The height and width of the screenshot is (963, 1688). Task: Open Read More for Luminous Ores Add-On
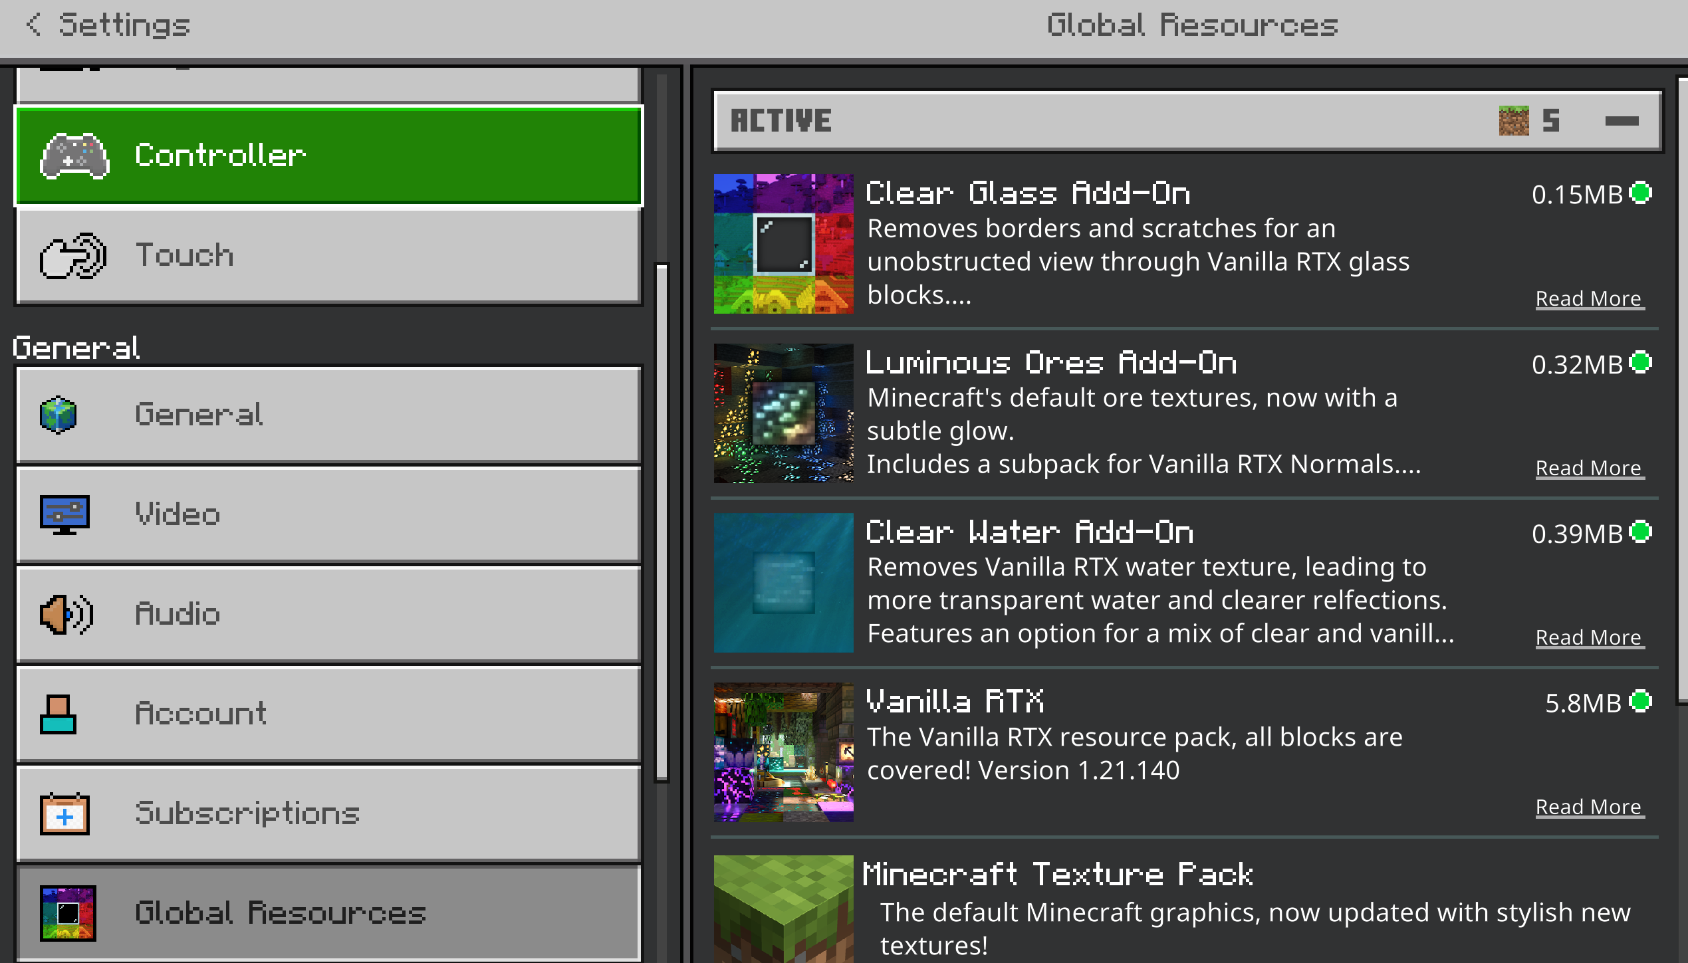(1589, 469)
